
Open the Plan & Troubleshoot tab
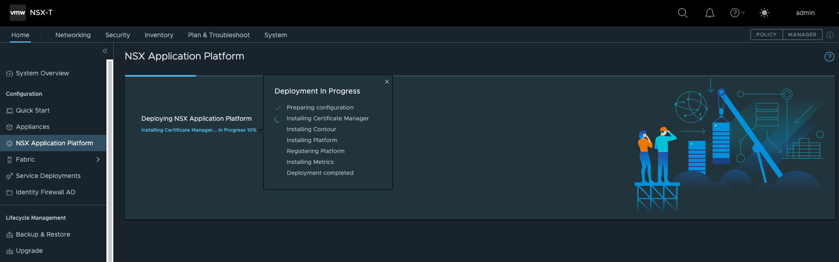coord(219,35)
